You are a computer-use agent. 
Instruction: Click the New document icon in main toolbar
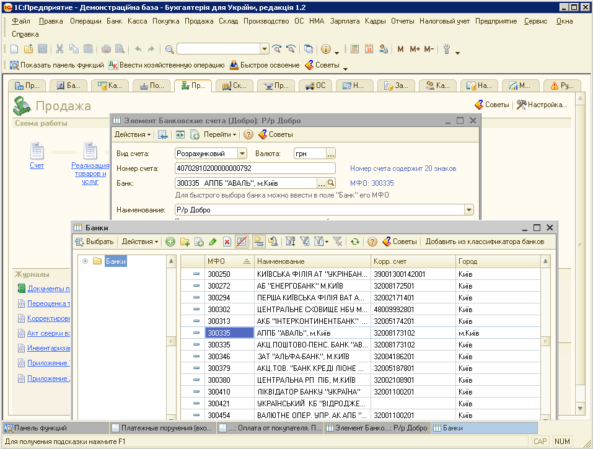tap(14, 49)
